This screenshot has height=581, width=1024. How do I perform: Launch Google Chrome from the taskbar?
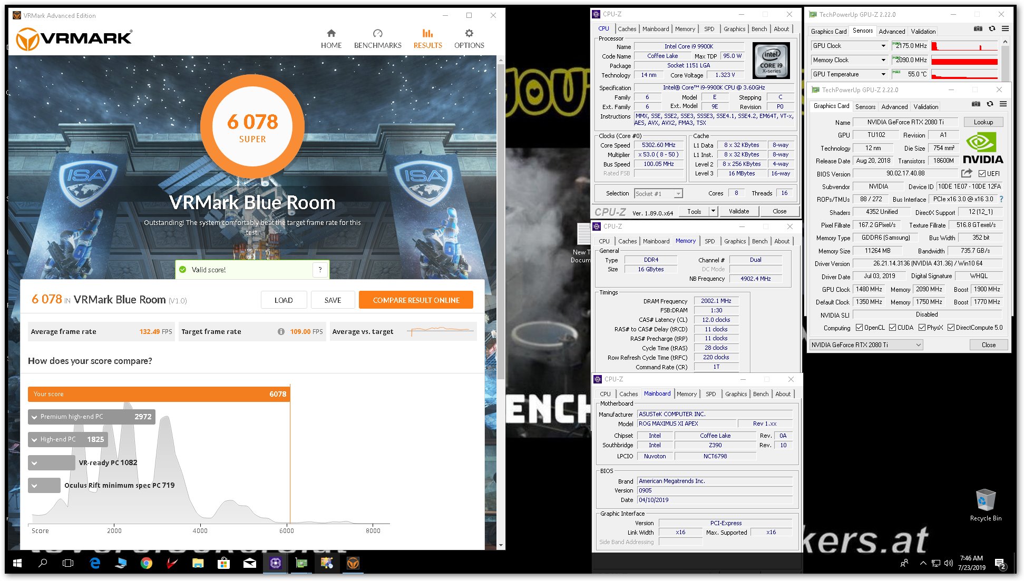click(147, 563)
